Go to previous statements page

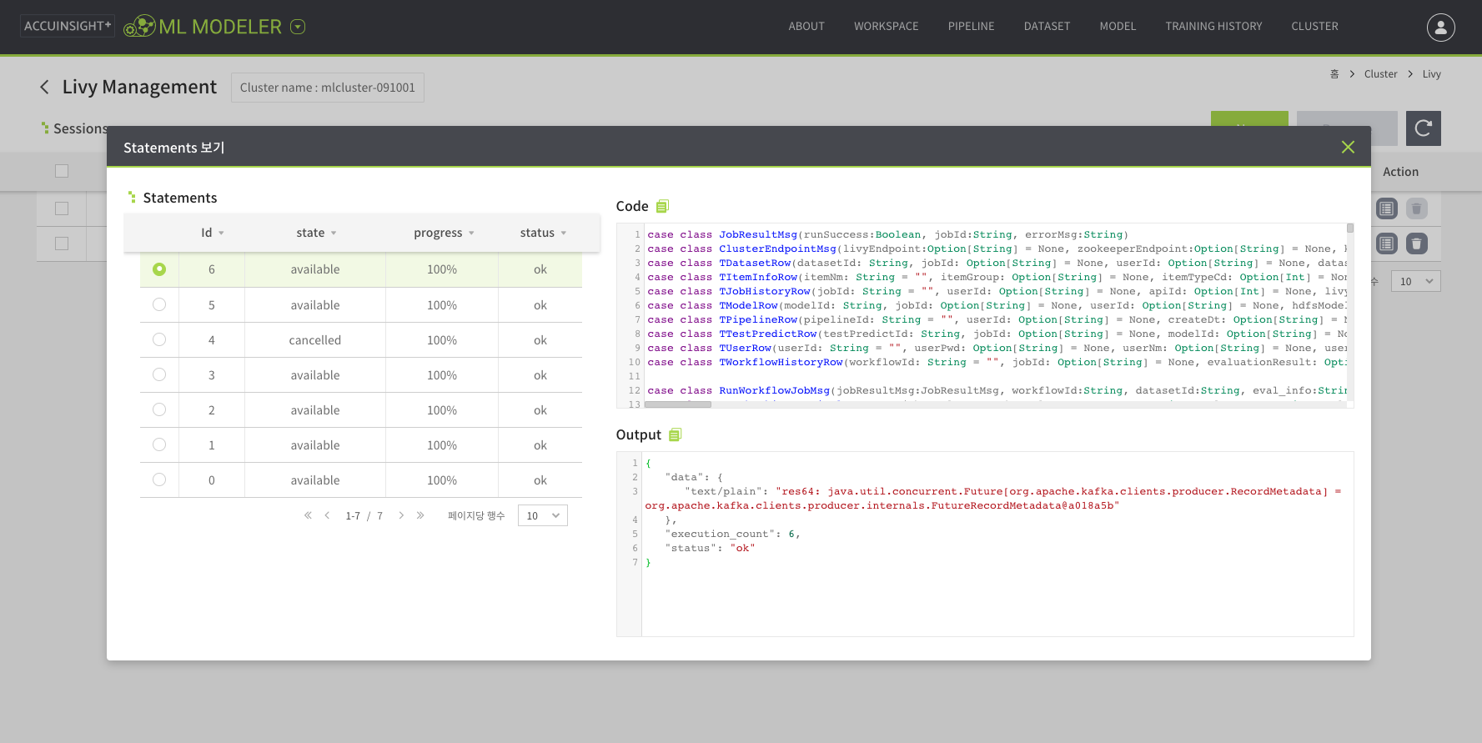(327, 515)
